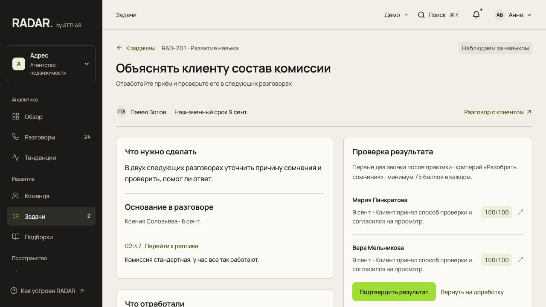Open the notifications bell
546x307 pixels.
click(476, 15)
